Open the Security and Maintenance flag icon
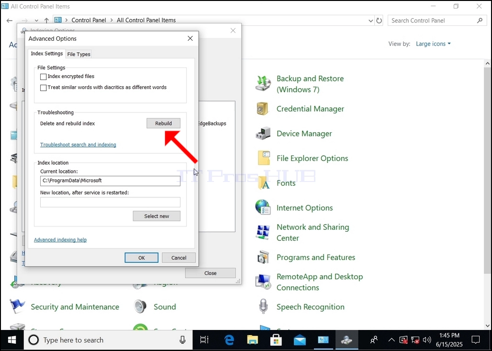Viewport: 492px width, 351px height. [17, 306]
